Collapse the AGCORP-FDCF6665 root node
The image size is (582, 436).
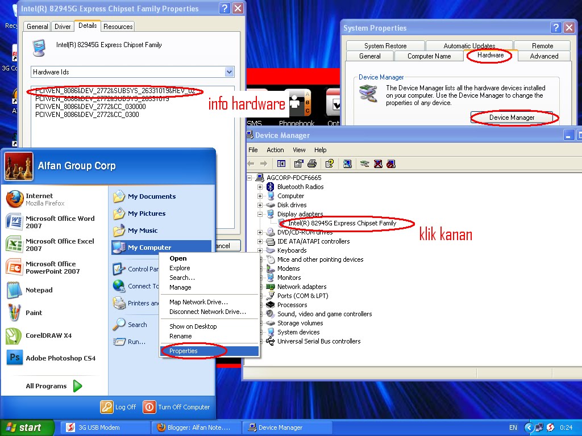tap(250, 178)
